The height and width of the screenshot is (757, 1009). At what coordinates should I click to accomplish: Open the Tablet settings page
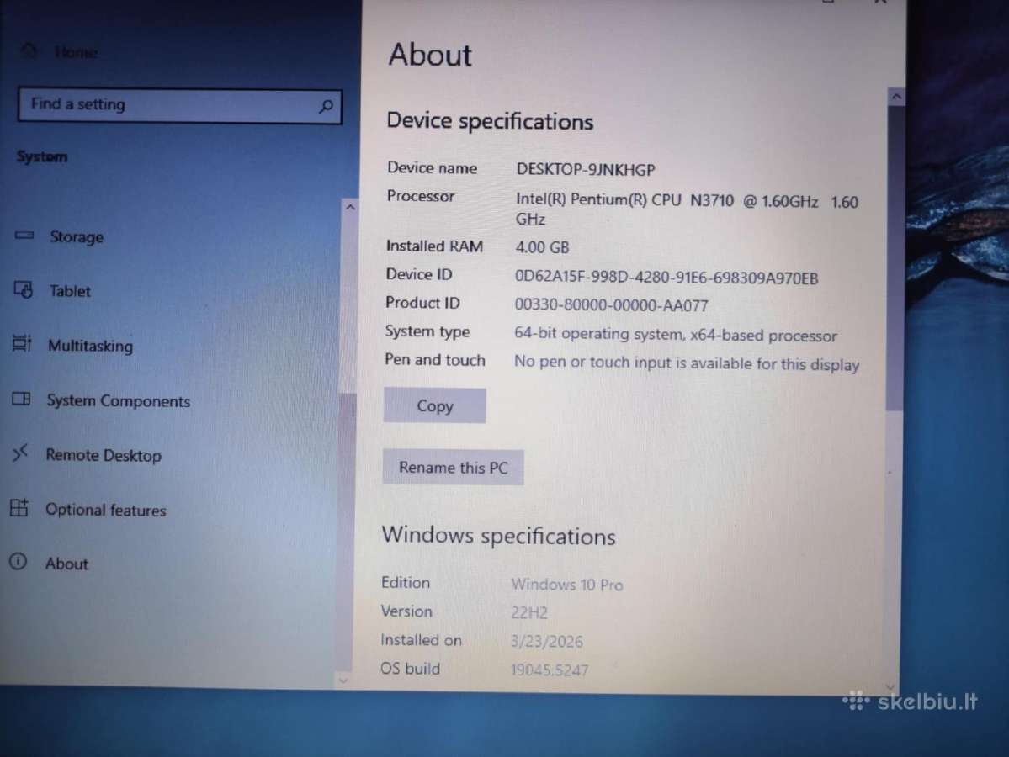click(x=70, y=291)
